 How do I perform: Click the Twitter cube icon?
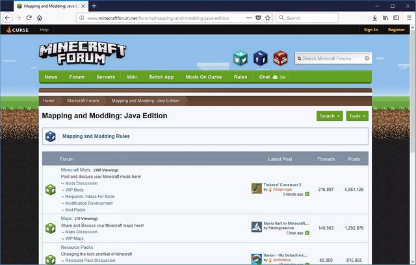(240, 58)
